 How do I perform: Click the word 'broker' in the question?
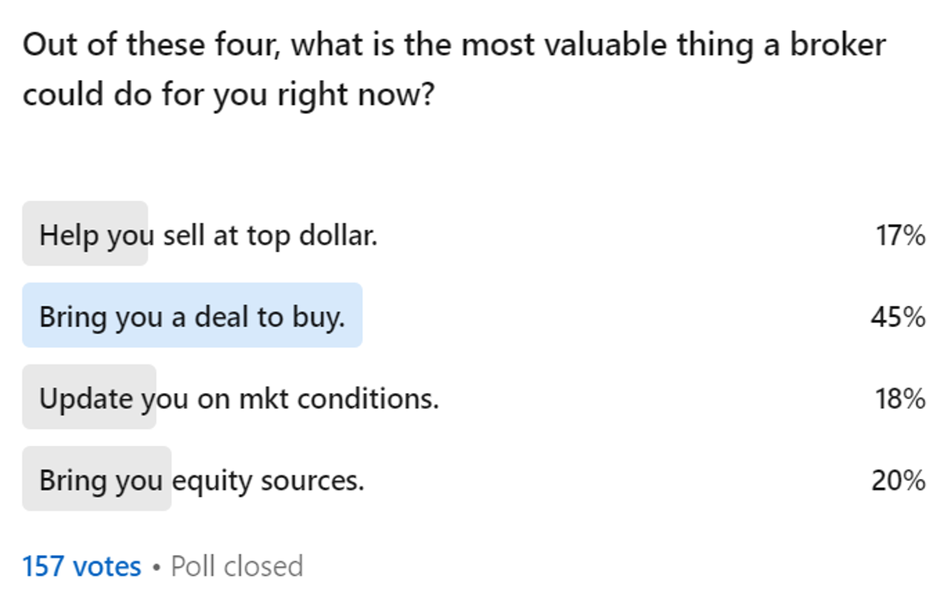[x=837, y=46]
